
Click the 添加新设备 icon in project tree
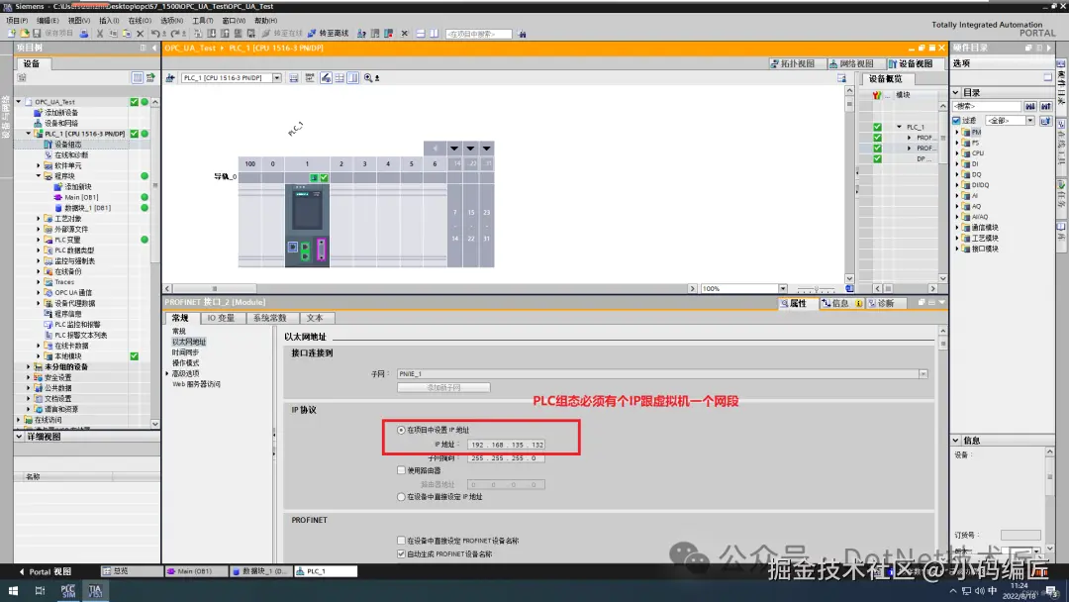(39, 113)
